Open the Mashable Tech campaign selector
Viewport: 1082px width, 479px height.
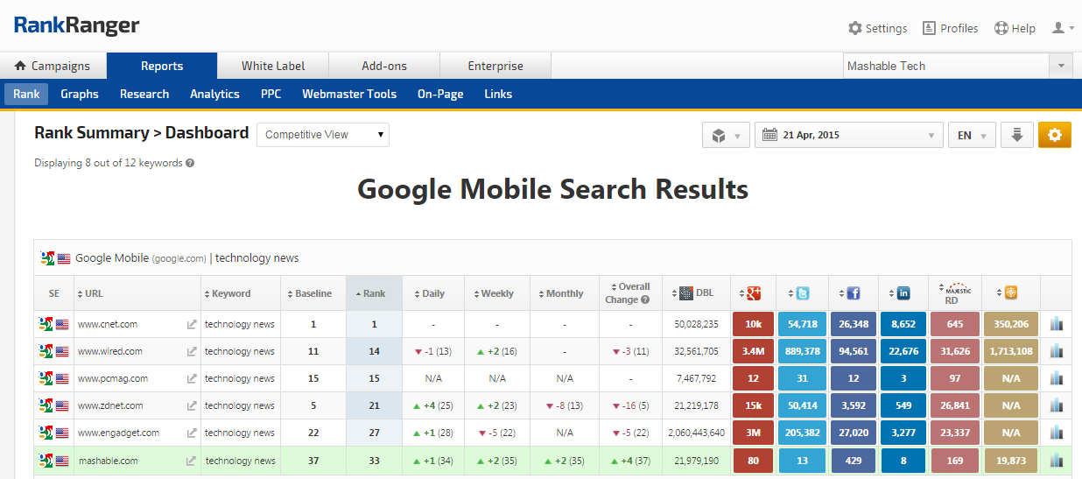click(x=957, y=66)
